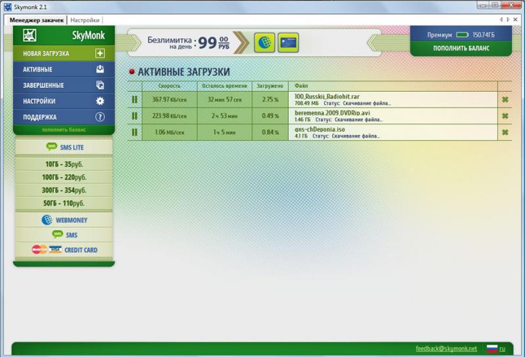Select WEBMONEY payment method in sidebar
This screenshot has width=525, height=357.
click(x=64, y=220)
